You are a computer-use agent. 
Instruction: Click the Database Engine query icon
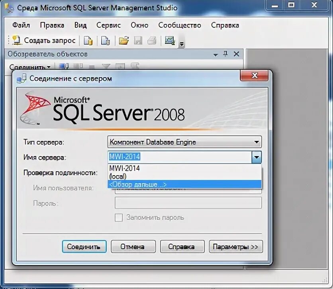coord(88,40)
